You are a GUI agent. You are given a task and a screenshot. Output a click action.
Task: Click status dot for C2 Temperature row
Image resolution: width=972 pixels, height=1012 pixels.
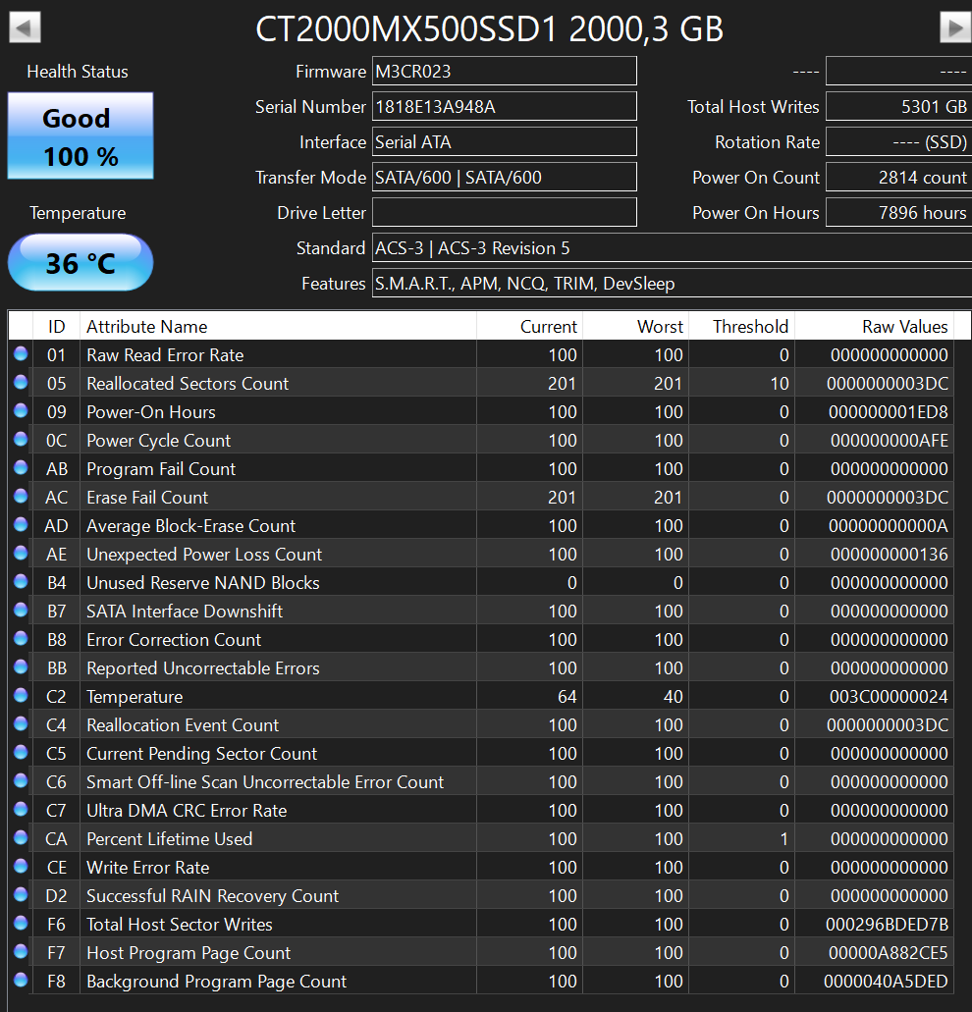(x=21, y=695)
